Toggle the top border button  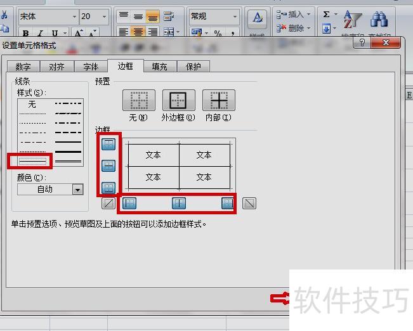tap(108, 144)
